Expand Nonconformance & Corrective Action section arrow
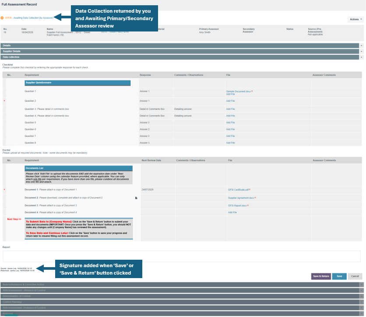 coord(362,285)
